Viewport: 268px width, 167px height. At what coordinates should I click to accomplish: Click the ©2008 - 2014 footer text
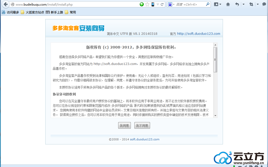coord(119,139)
